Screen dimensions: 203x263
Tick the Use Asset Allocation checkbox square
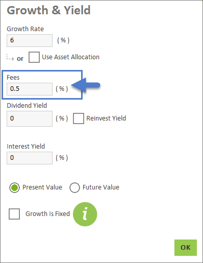34,57
